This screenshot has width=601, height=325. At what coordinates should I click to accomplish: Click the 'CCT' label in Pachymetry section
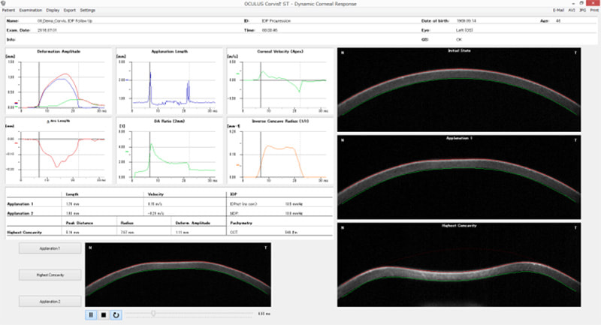(x=234, y=233)
